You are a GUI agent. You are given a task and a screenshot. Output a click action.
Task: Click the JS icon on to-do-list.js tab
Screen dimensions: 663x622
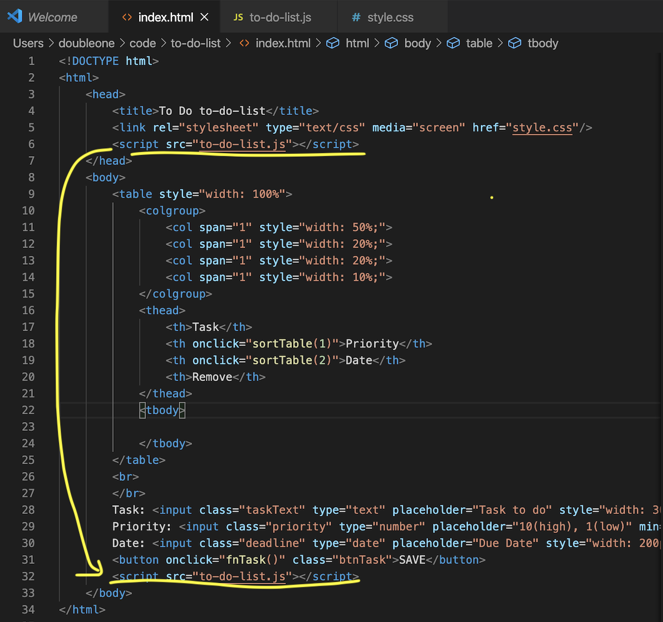[x=238, y=17]
